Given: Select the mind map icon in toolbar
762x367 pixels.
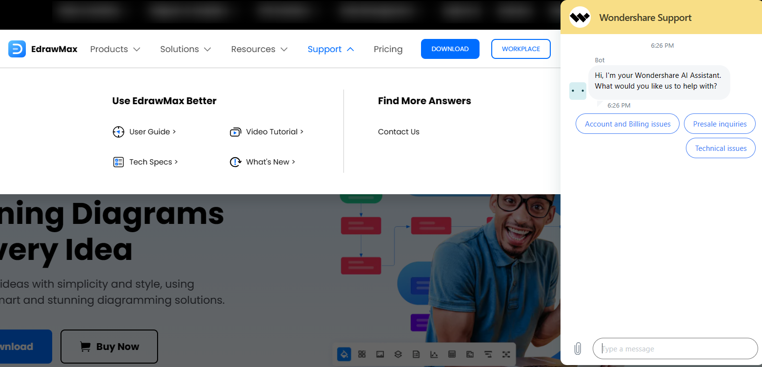Looking at the screenshot, I should click(x=506, y=354).
